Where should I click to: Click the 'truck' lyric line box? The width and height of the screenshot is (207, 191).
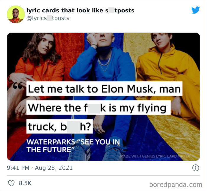59,126
